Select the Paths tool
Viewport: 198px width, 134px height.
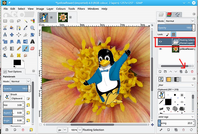coord(19,28)
